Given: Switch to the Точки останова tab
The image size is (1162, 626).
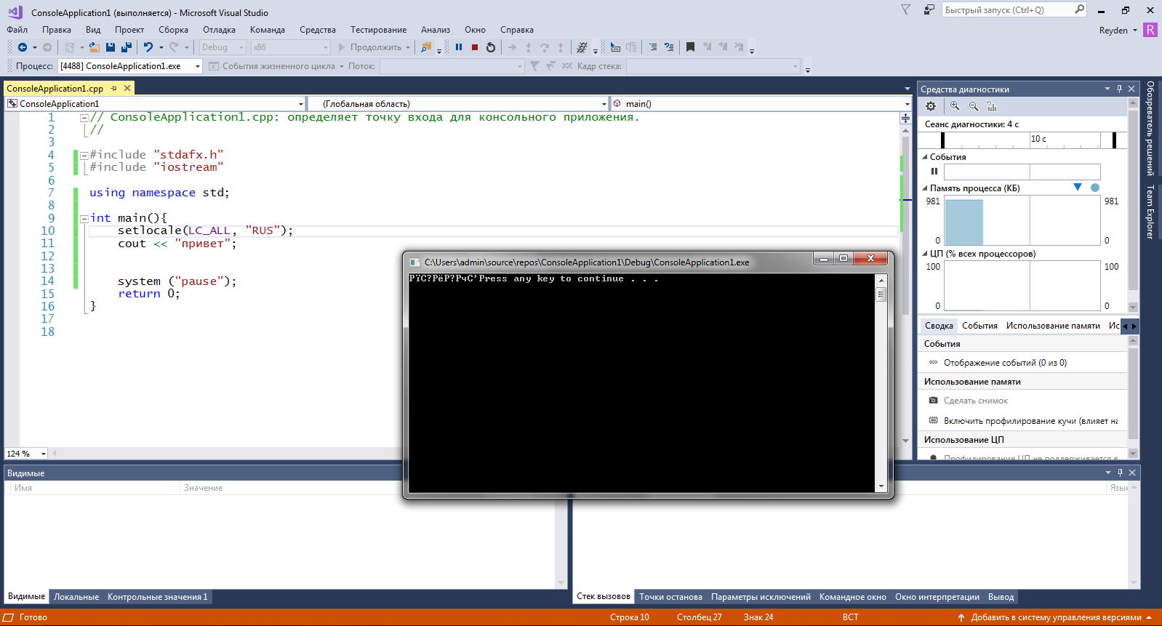Looking at the screenshot, I should pos(670,597).
